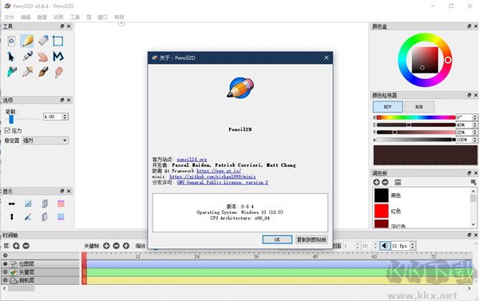Screen dimensions: 479x301
Task: Click the 复制到剪贴板 copy to clipboard button
Action: 311,240
